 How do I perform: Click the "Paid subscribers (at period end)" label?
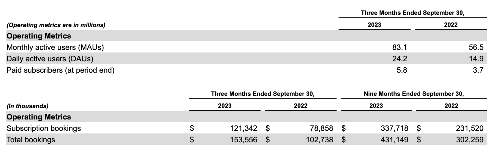click(x=61, y=70)
